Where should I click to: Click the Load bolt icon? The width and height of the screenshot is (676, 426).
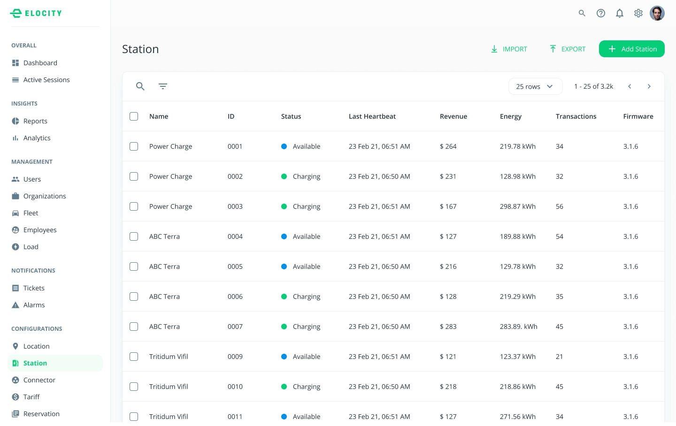(15, 247)
